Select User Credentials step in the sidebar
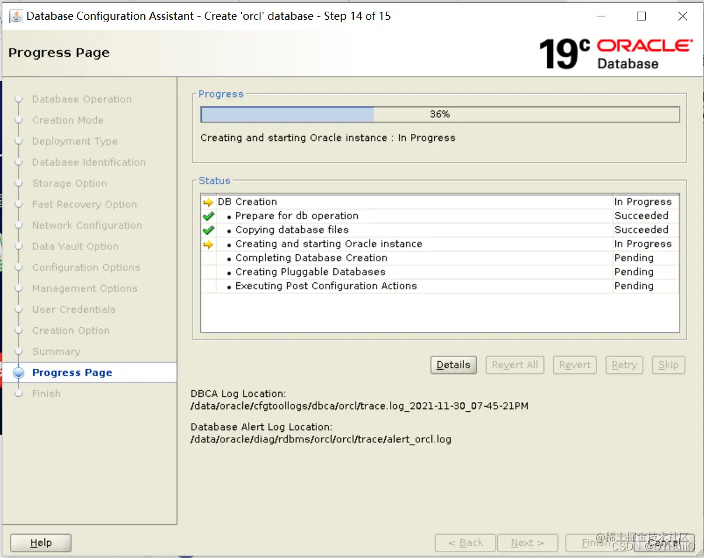Screen dimensions: 704x558 click(74, 310)
